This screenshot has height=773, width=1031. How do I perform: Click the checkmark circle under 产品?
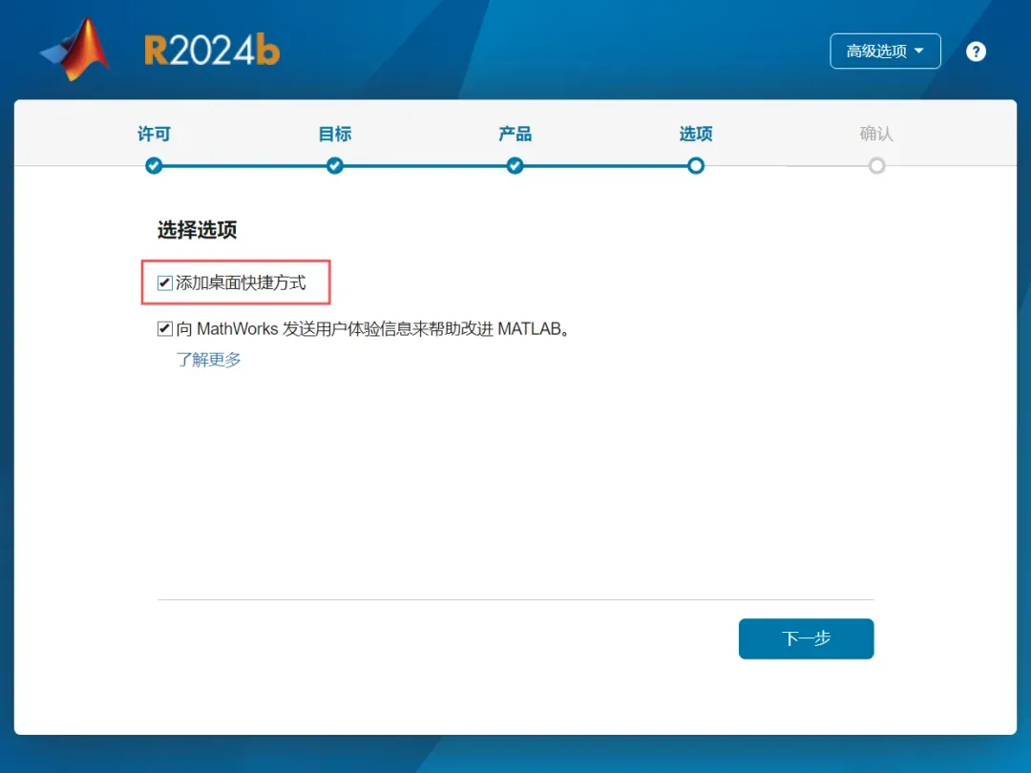[x=515, y=166]
